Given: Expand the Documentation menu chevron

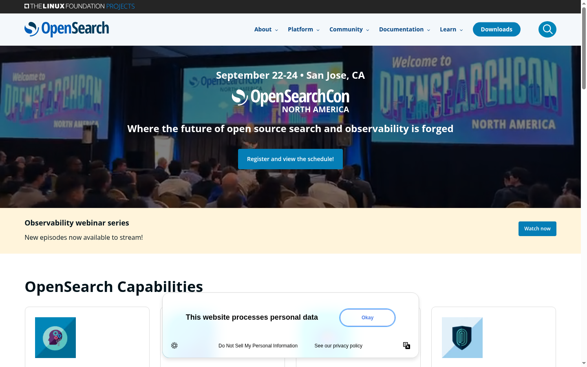Looking at the screenshot, I should tap(428, 30).
